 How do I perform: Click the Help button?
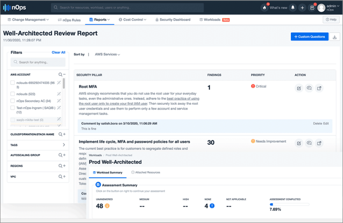[x=331, y=20]
